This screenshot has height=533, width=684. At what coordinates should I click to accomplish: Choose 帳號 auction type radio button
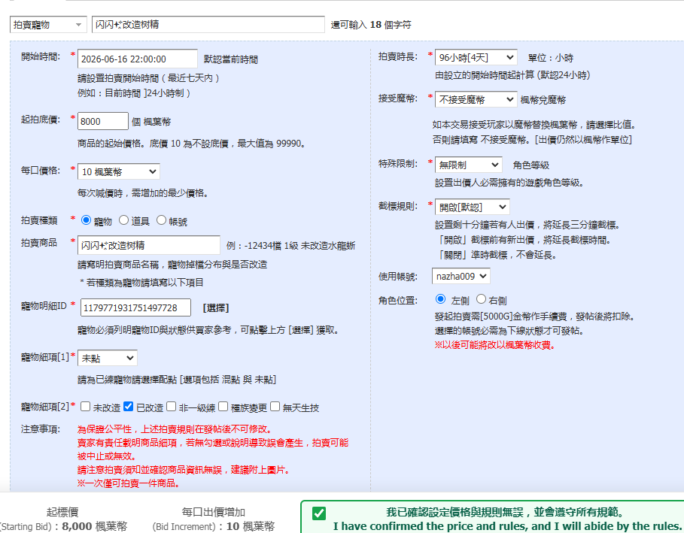[161, 220]
